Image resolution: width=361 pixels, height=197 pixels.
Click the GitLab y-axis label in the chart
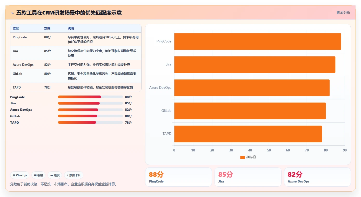point(166,111)
